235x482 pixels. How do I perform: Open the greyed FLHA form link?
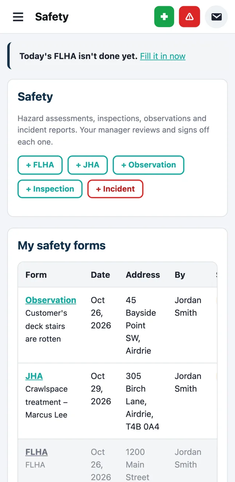pyautogui.click(x=36, y=452)
